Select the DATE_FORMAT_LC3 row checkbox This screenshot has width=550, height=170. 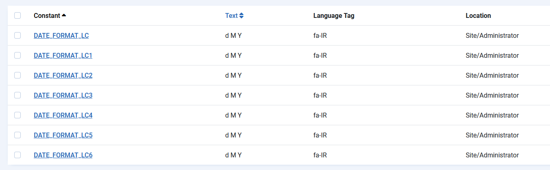17,95
